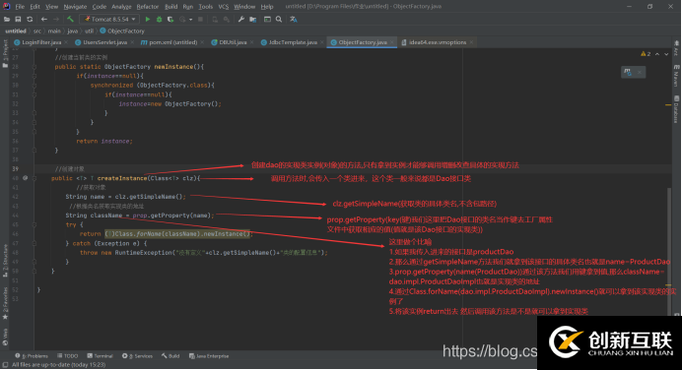
Task: Click the Save All toolbar icon
Action: pyautogui.click(x=18, y=19)
